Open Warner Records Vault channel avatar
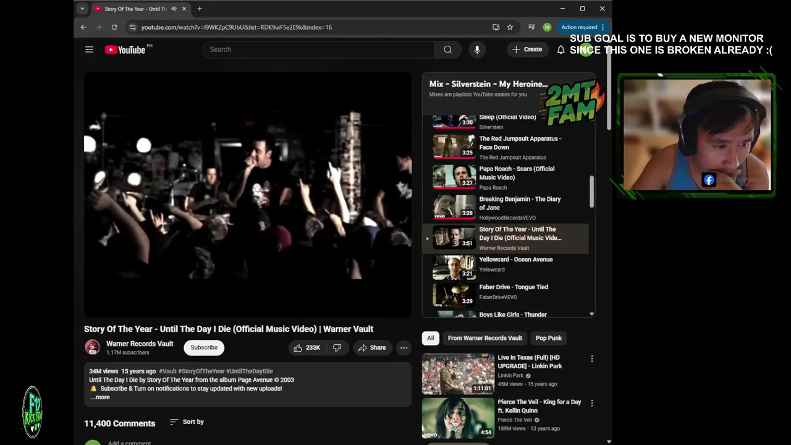This screenshot has height=445, width=791. pos(93,347)
